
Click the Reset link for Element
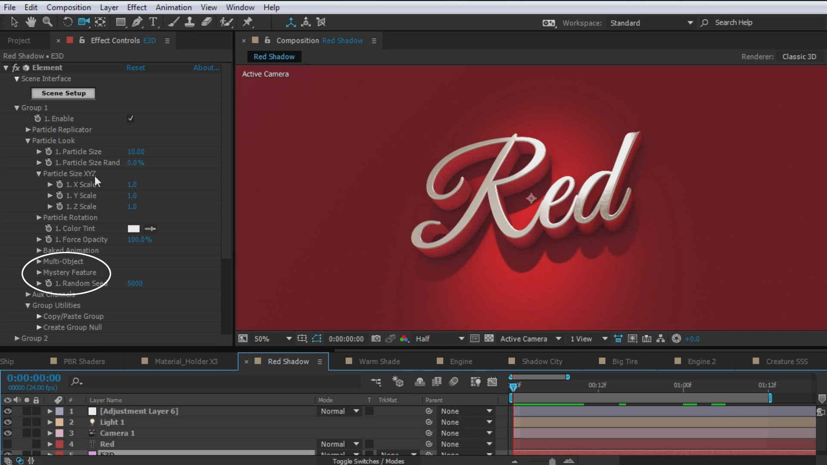(136, 68)
